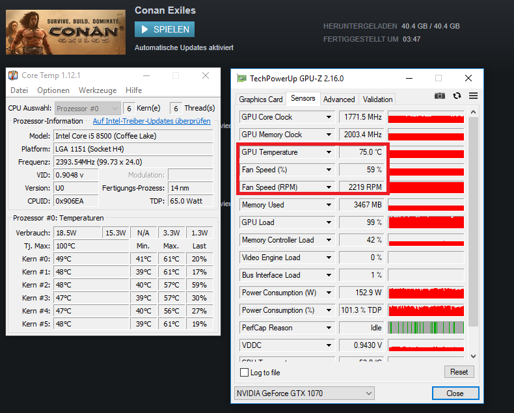The image size is (514, 413).
Task: Open the Memory Controller Load dropdown
Action: [x=329, y=240]
